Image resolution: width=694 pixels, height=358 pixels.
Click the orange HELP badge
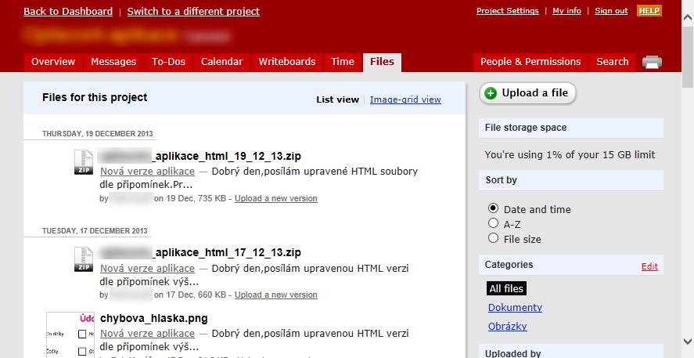[649, 11]
